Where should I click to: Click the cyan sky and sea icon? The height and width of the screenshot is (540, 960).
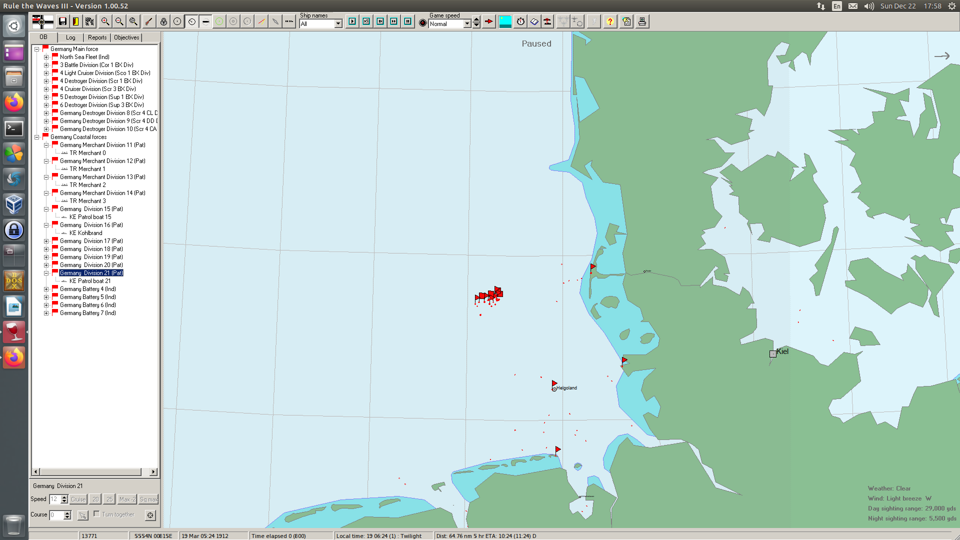505,21
